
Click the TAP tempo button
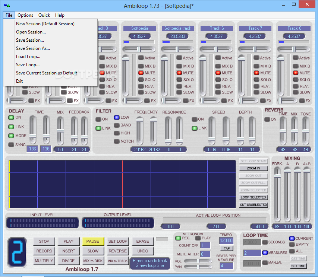click(227, 248)
